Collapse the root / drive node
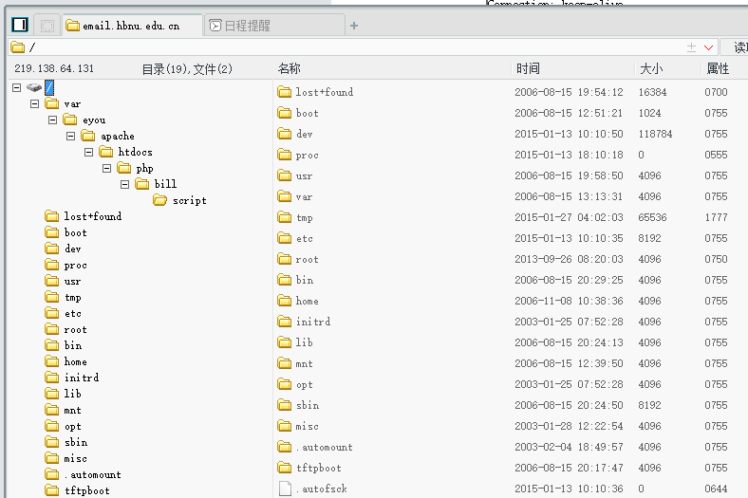Viewport: 748px width, 498px height. (x=17, y=87)
